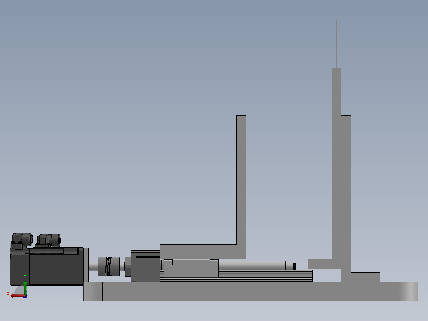This screenshot has width=428, height=321.
Task: Click the blue Z axis origin dot
Action: (26, 296)
